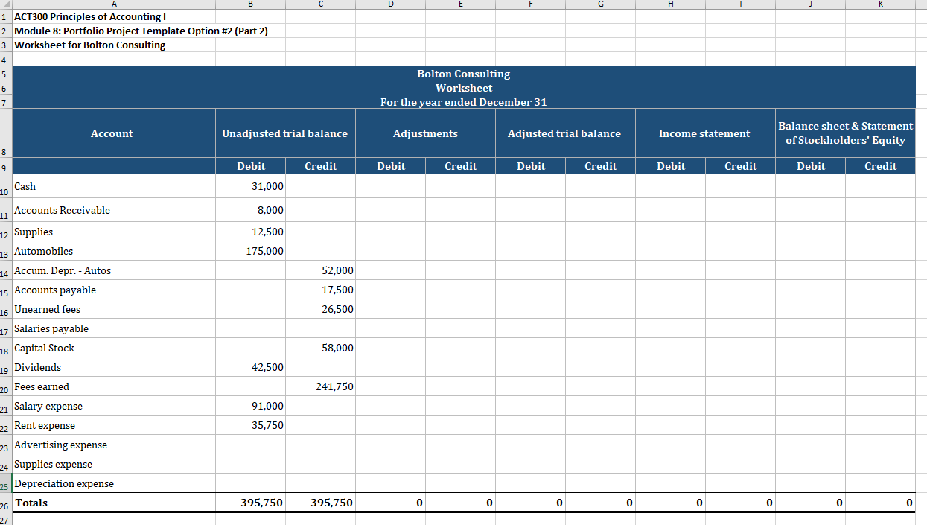Select the Unearned fees cell
The image size is (927, 525).
[113, 309]
